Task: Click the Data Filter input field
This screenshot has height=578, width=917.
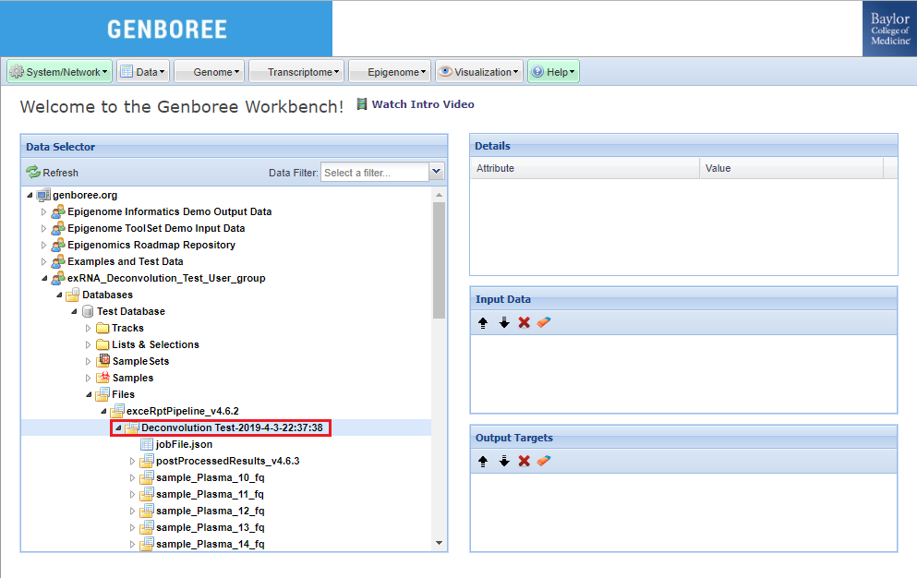Action: pyautogui.click(x=374, y=173)
